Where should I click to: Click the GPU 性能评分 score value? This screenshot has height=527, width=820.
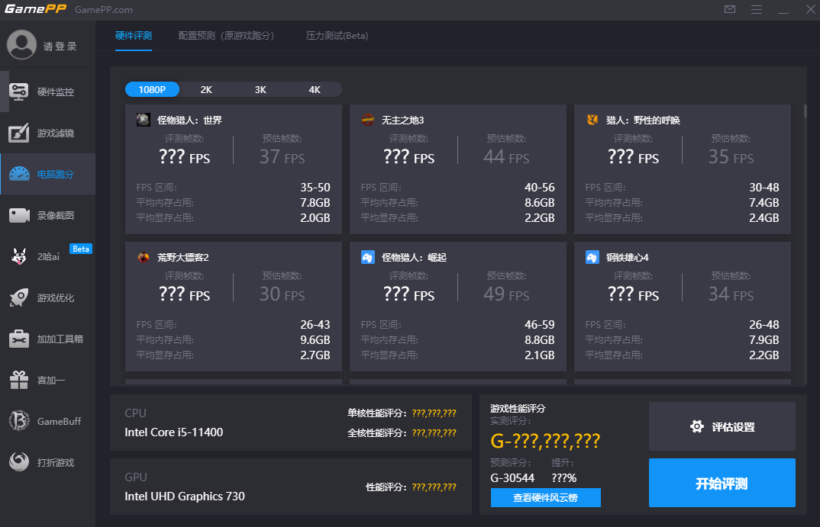434,487
